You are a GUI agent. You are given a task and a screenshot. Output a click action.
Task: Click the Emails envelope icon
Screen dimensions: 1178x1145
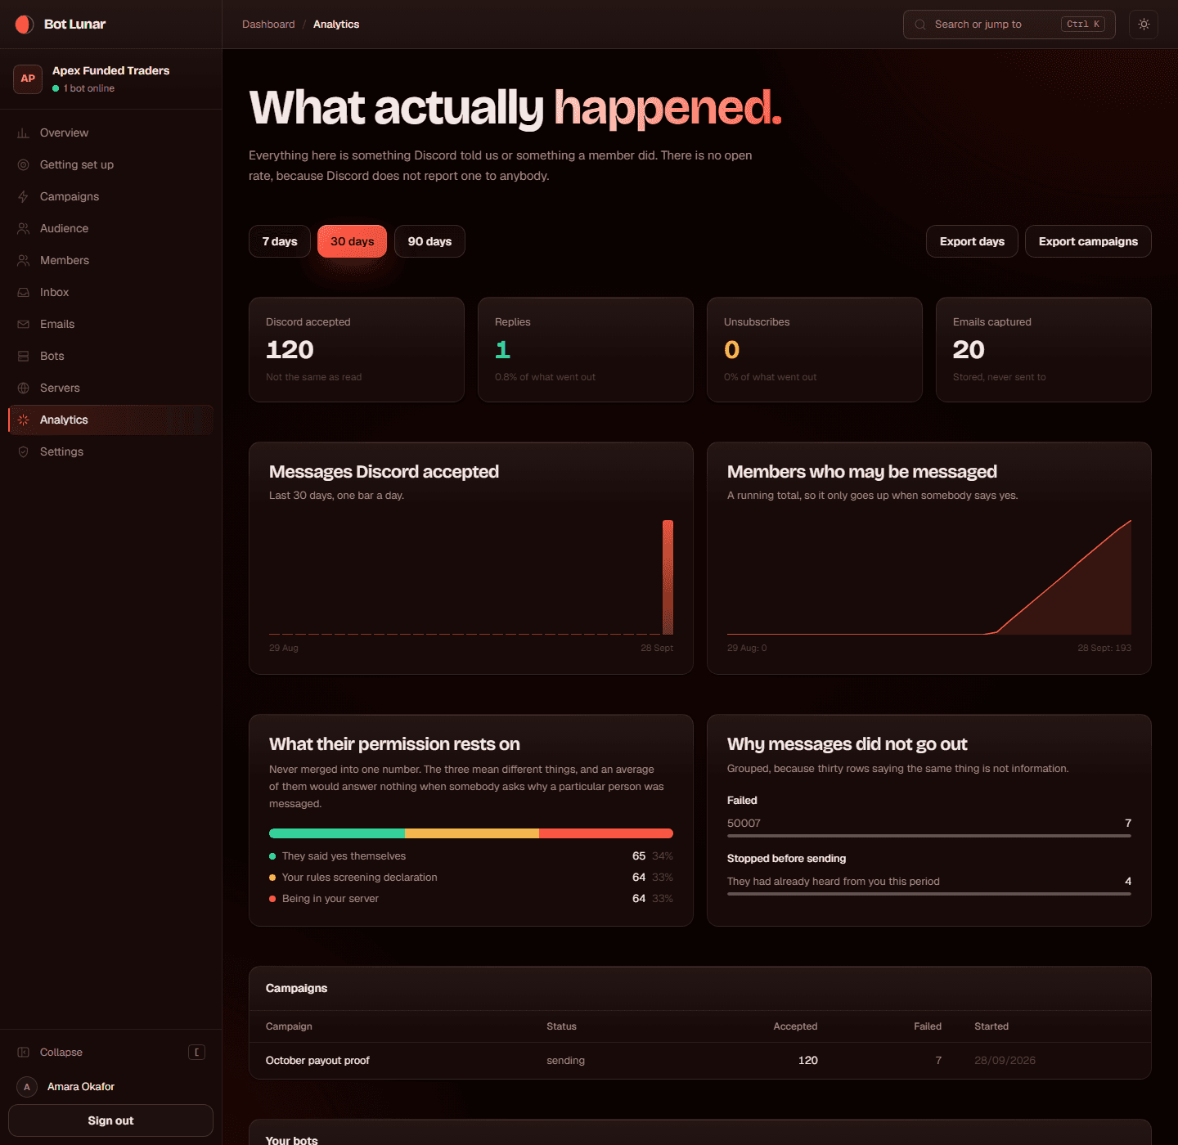(x=24, y=325)
